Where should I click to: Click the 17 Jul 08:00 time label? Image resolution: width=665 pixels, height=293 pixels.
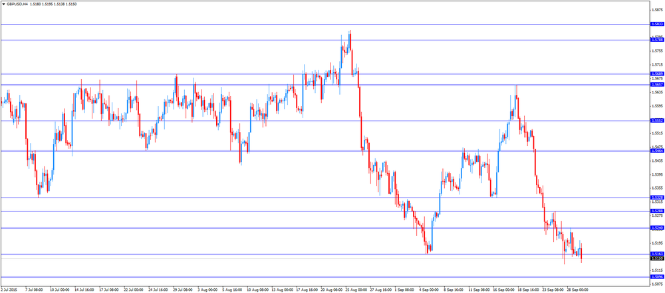[110, 290]
